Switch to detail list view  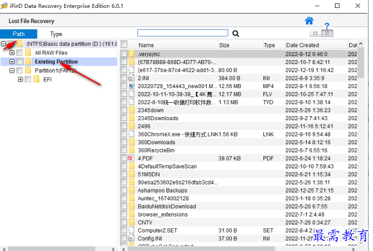327,33
